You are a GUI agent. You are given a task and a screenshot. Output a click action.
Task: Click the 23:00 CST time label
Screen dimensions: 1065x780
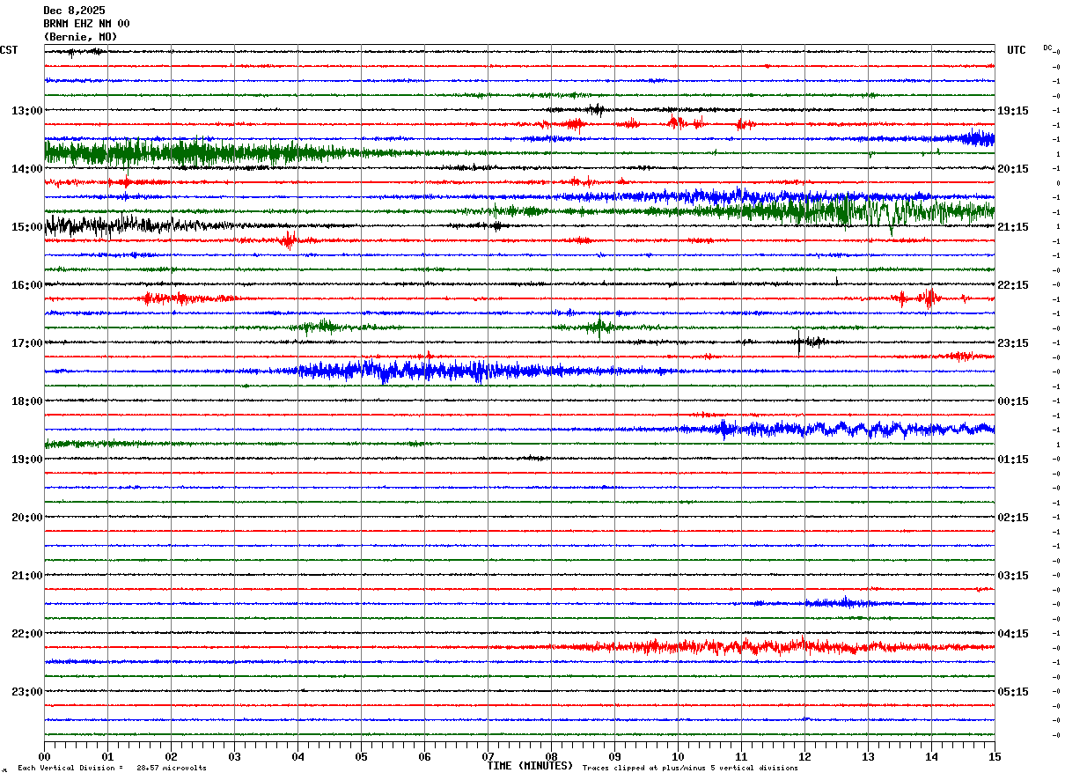(27, 692)
